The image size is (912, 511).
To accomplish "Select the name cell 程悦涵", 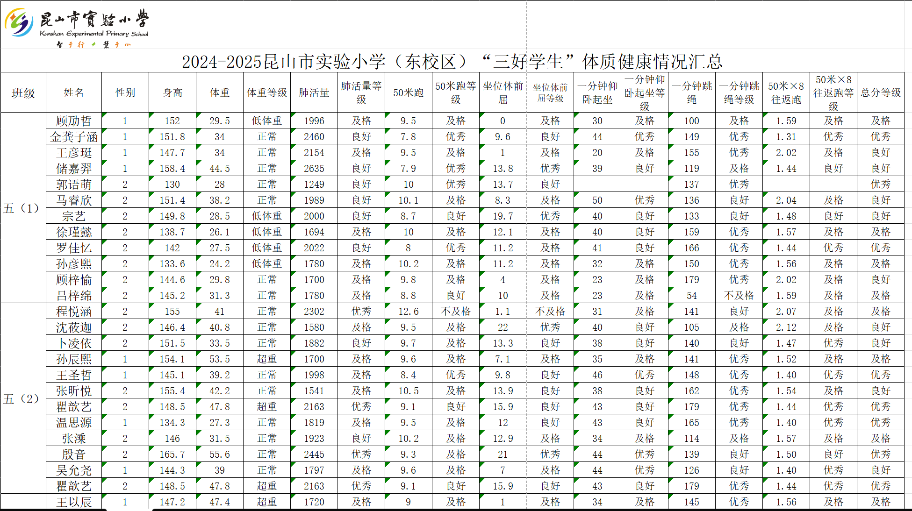I will [x=74, y=312].
